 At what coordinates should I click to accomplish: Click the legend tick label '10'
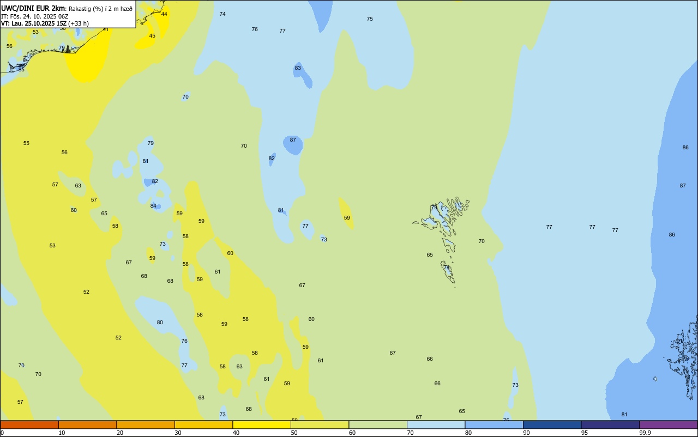pyautogui.click(x=62, y=433)
